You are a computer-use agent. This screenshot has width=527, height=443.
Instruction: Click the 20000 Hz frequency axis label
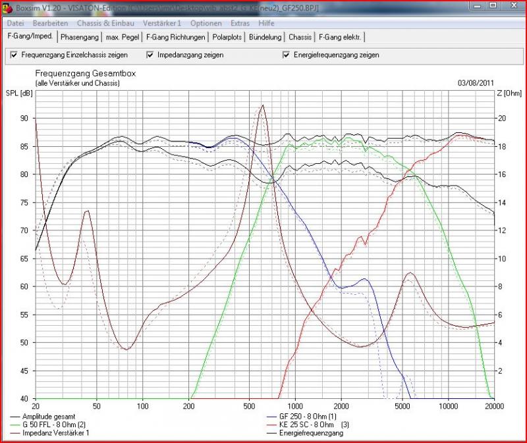[x=495, y=406]
